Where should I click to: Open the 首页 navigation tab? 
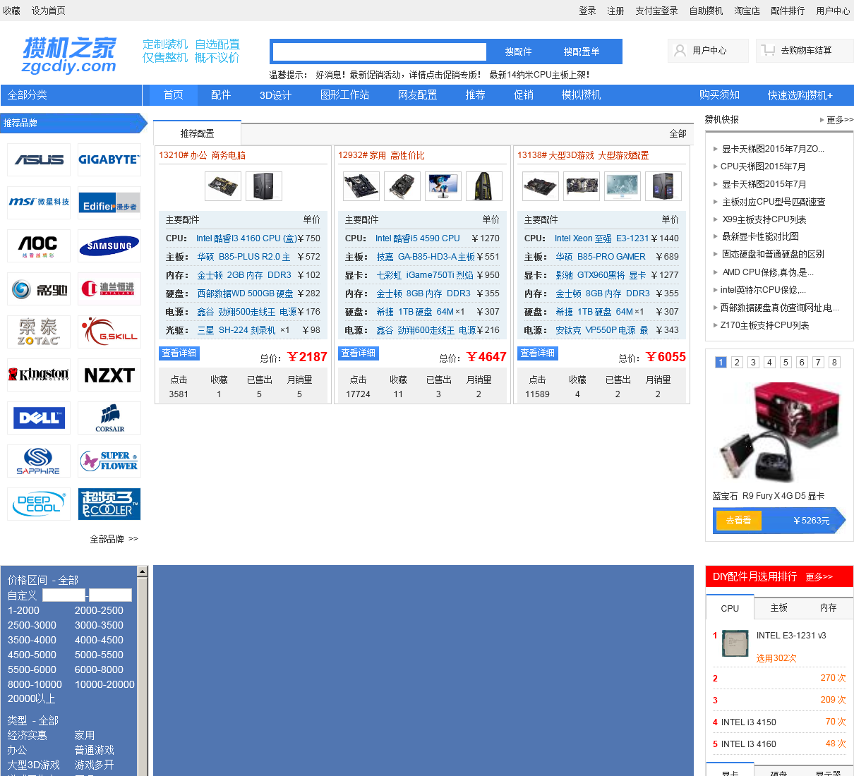(174, 95)
